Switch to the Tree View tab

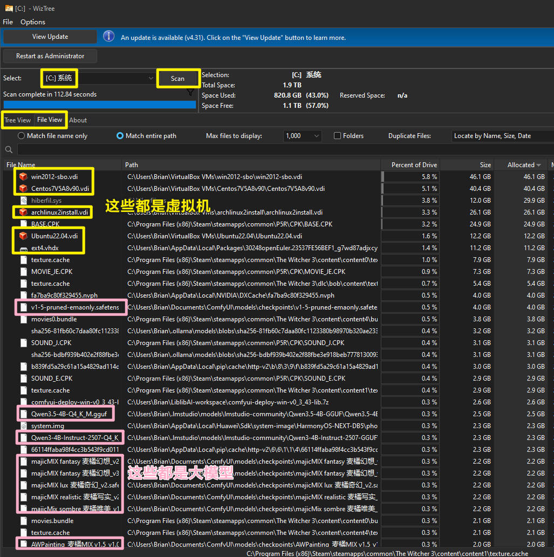tap(18, 120)
